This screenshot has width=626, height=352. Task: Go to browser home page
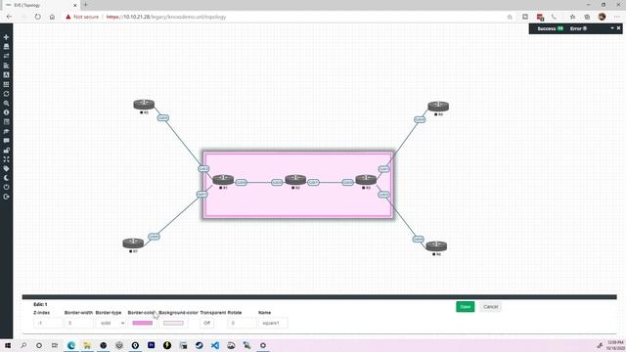52,17
